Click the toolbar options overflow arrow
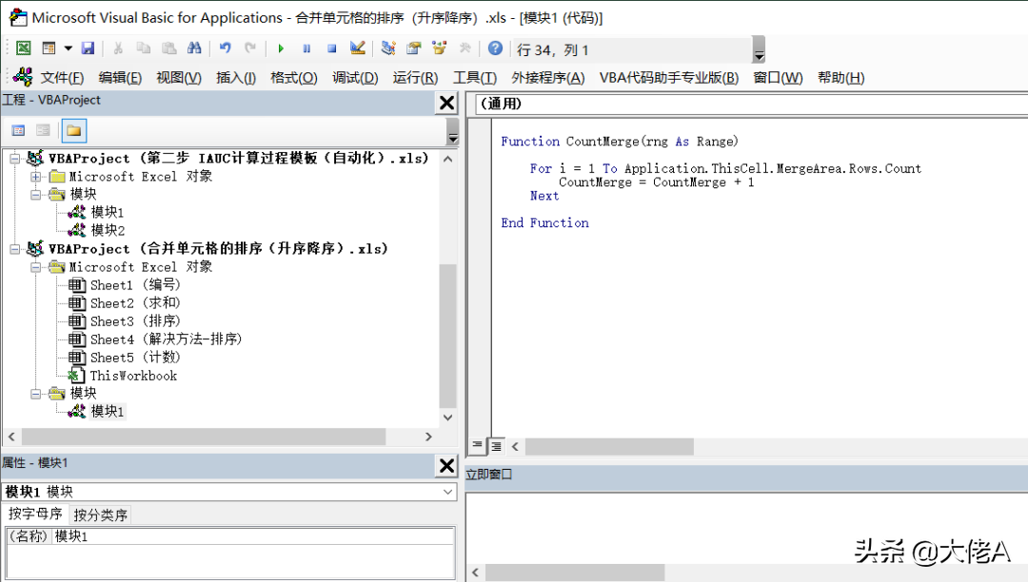The height and width of the screenshot is (582, 1028). point(759,49)
